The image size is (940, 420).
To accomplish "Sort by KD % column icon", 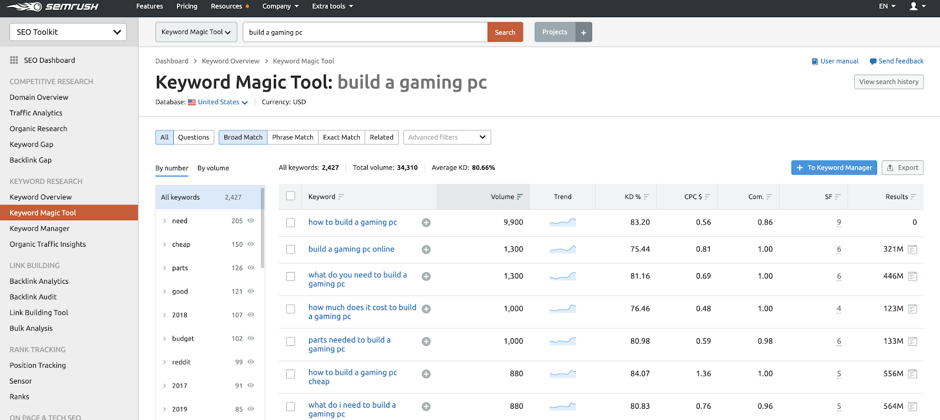I will (647, 197).
